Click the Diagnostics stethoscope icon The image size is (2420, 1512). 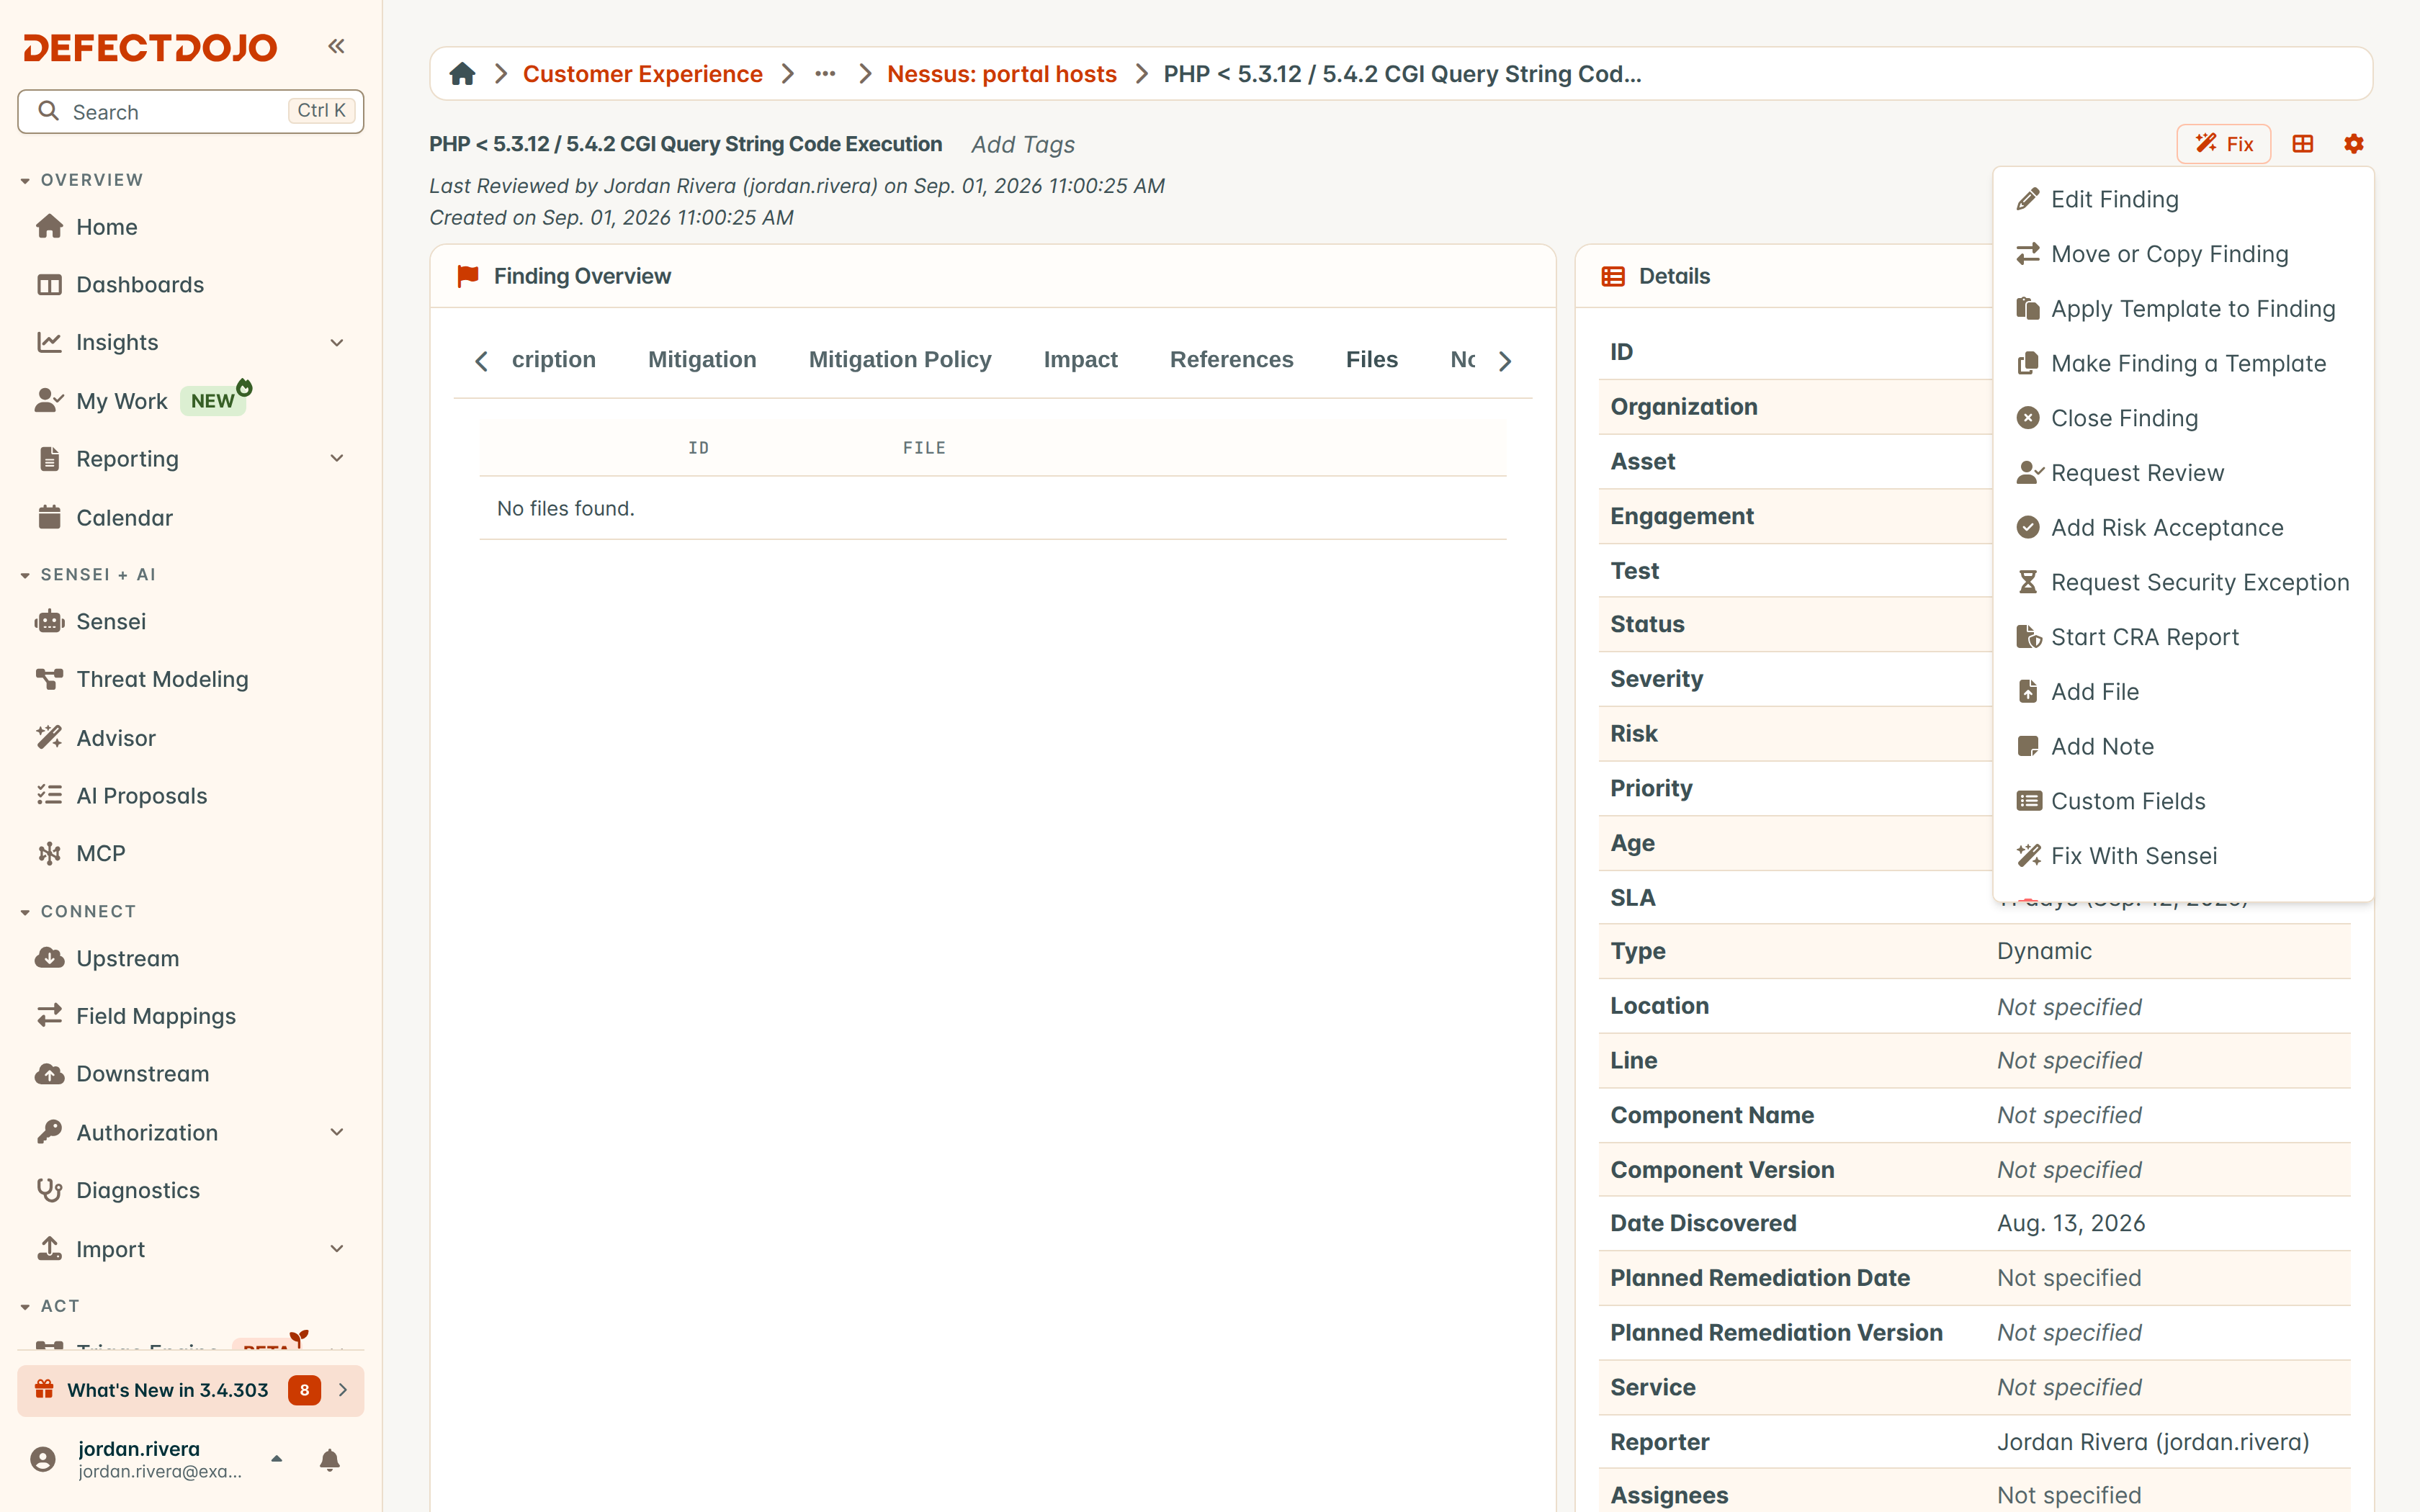click(49, 1190)
